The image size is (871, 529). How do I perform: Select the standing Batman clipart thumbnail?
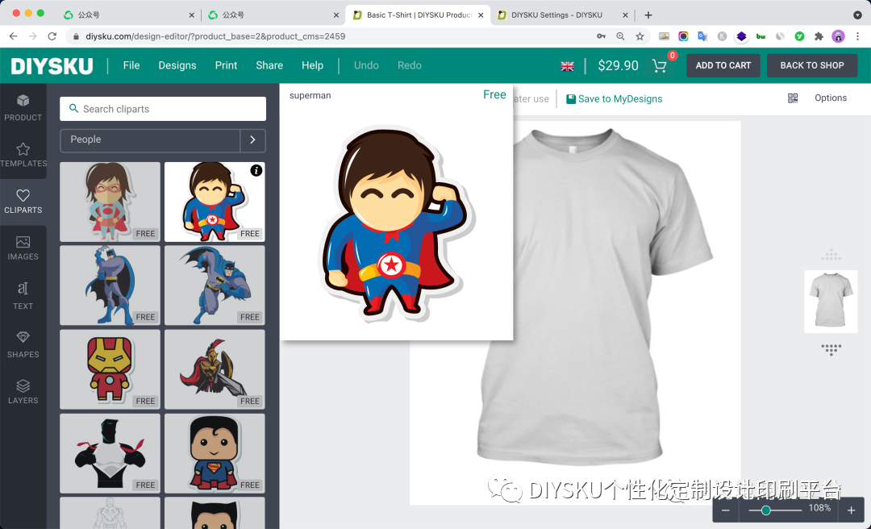pyautogui.click(x=110, y=285)
